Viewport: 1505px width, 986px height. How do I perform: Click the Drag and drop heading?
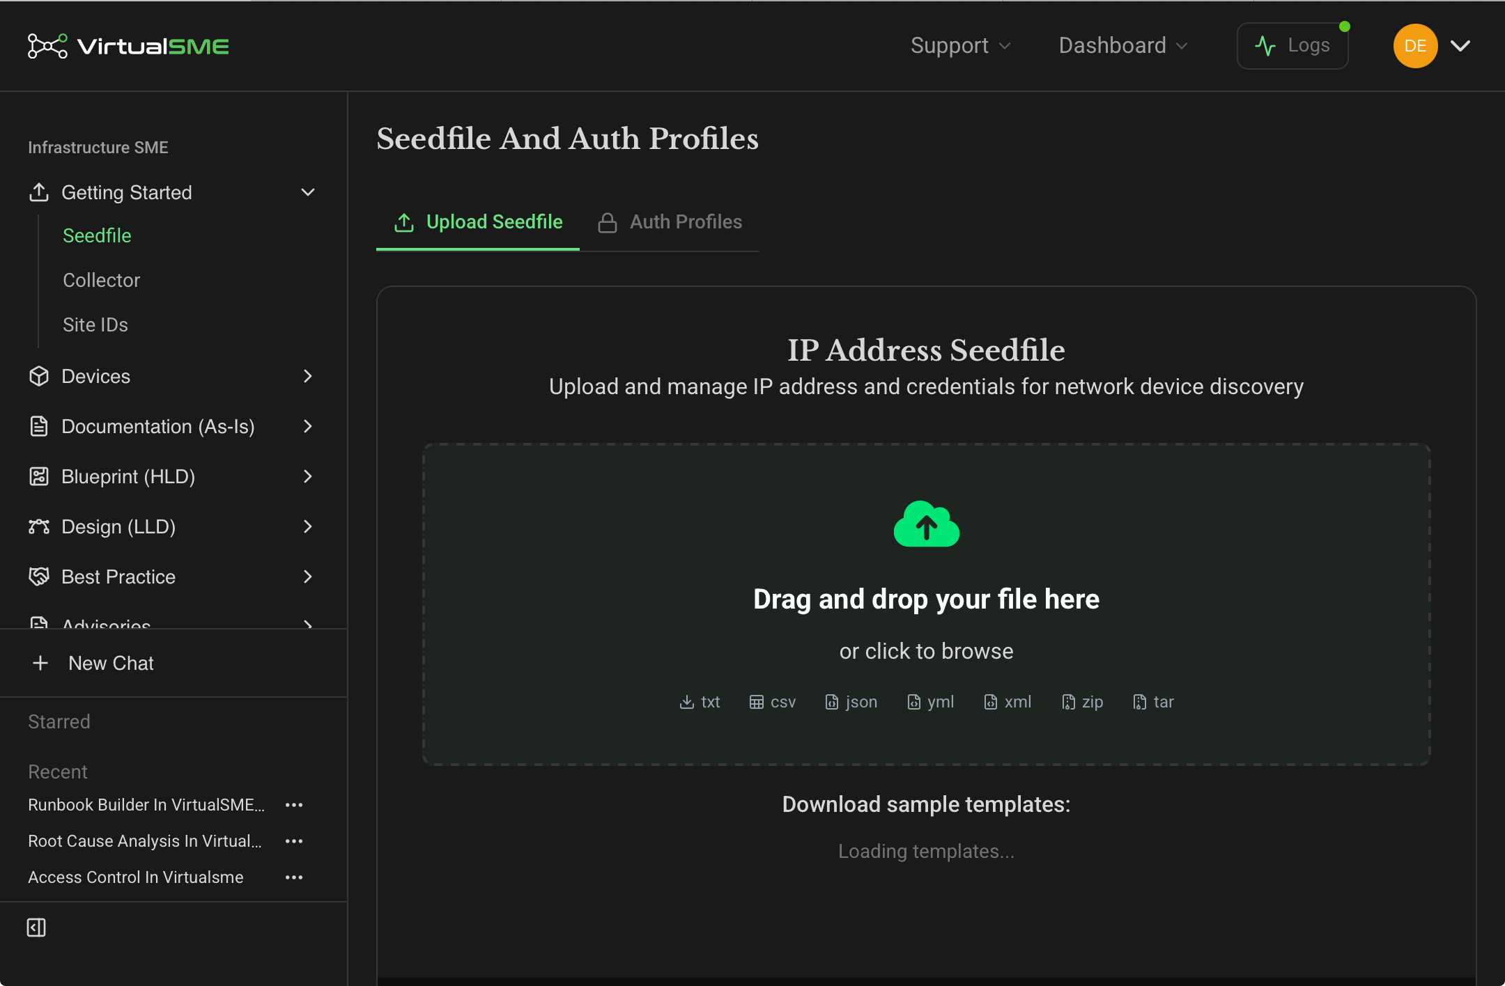pos(927,599)
